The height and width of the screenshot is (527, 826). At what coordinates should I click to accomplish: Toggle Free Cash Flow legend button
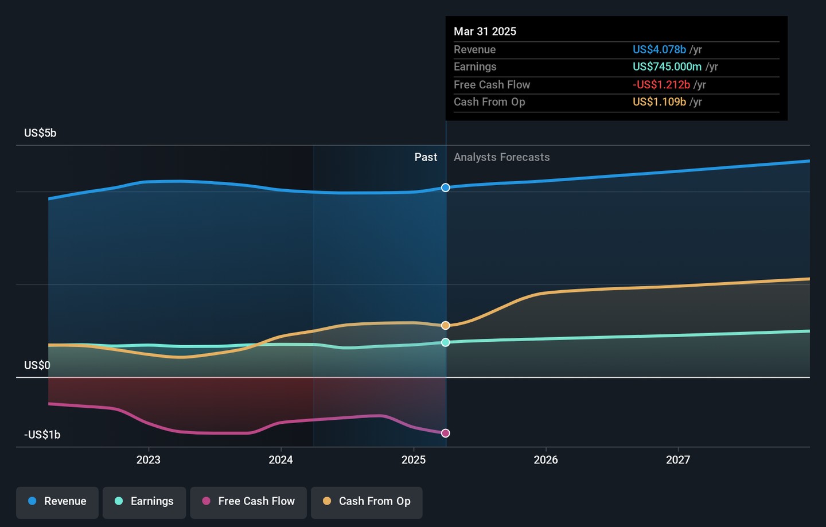pos(248,502)
